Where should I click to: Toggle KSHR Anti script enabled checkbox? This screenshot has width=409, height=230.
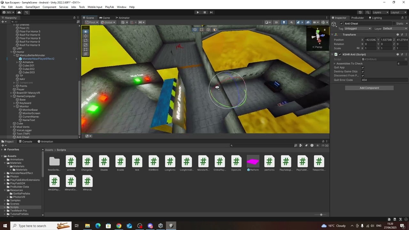click(340, 54)
